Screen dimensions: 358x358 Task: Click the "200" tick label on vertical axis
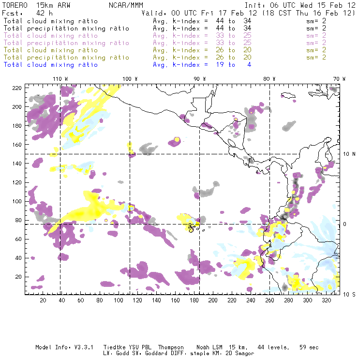(17, 107)
